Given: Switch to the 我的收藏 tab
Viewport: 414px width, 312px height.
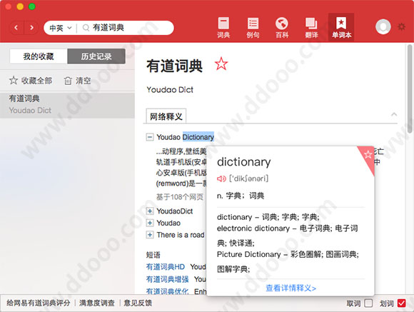Looking at the screenshot, I should click(39, 56).
